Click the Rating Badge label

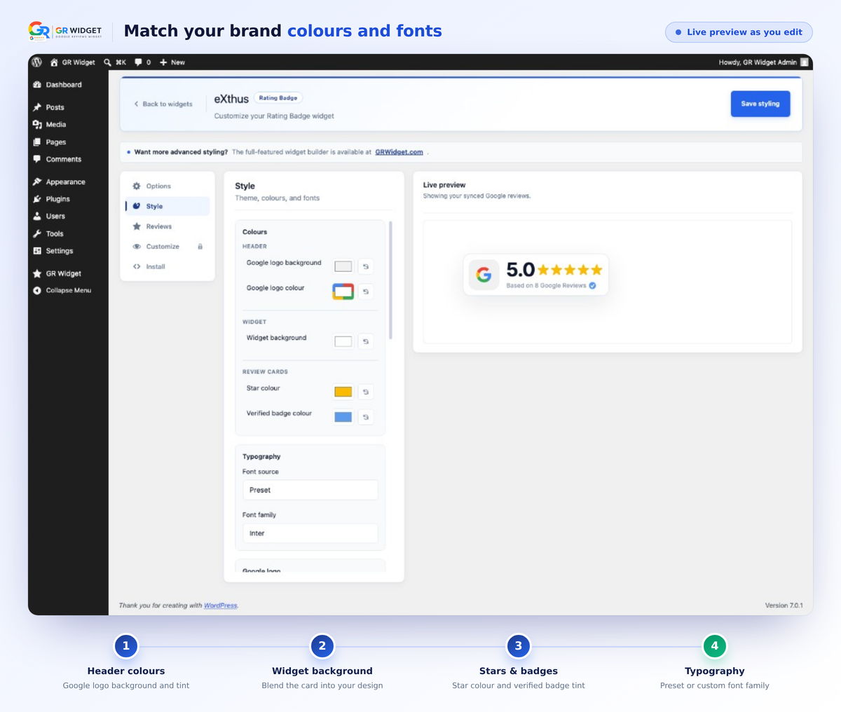278,98
